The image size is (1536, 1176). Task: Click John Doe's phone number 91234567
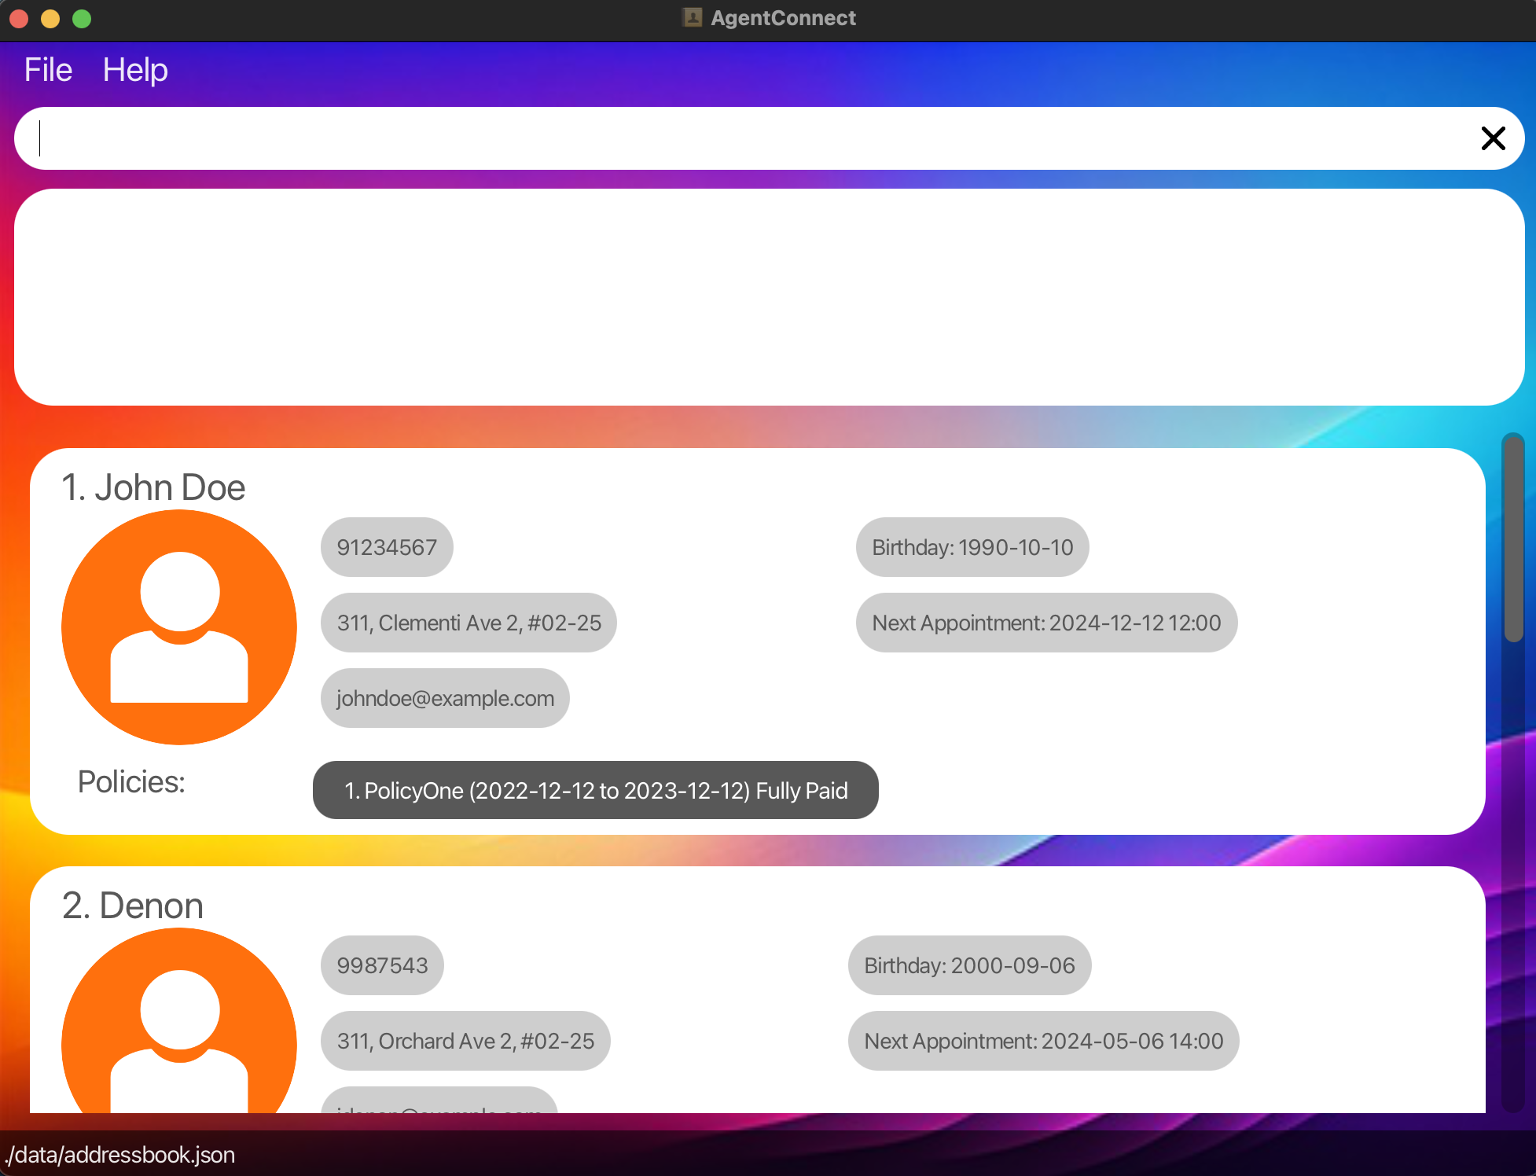(x=387, y=547)
